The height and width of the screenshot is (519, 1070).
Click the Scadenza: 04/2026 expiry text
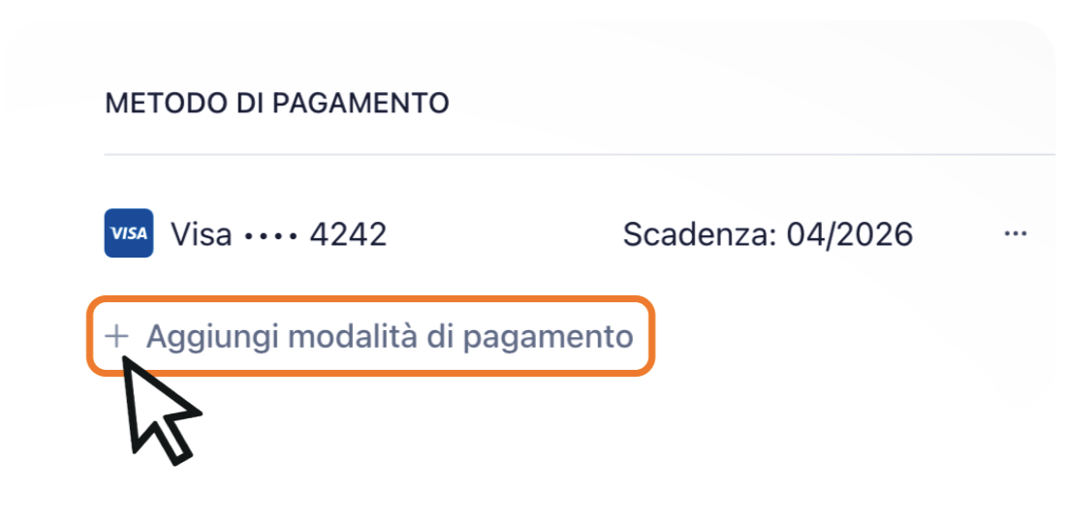[767, 233]
